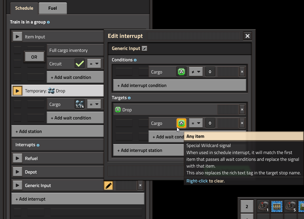Rename interrupt using the pencil icon beside Generic Input
This screenshot has height=219, width=304.
[144, 48]
